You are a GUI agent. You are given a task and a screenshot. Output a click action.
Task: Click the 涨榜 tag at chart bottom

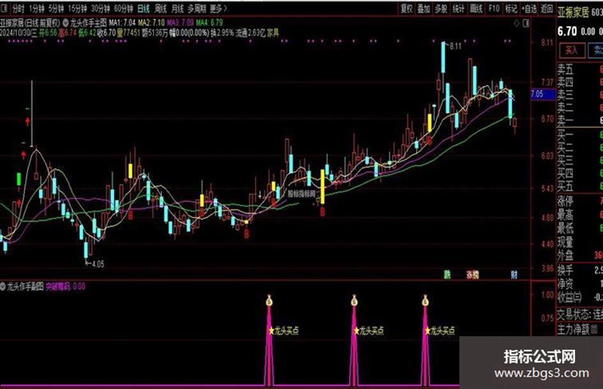coord(473,275)
